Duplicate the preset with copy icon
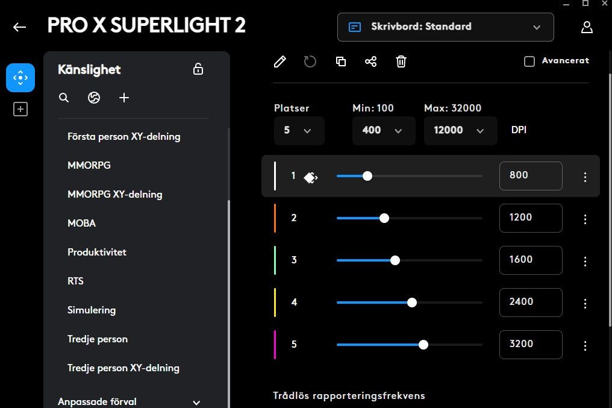 (x=341, y=61)
